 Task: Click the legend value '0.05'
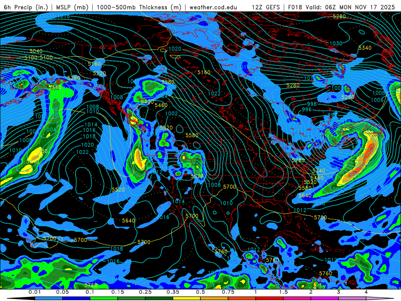click(x=62, y=292)
